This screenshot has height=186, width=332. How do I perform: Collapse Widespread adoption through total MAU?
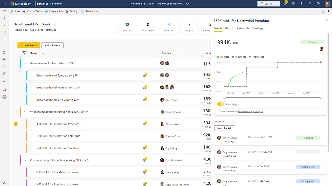[25, 112]
